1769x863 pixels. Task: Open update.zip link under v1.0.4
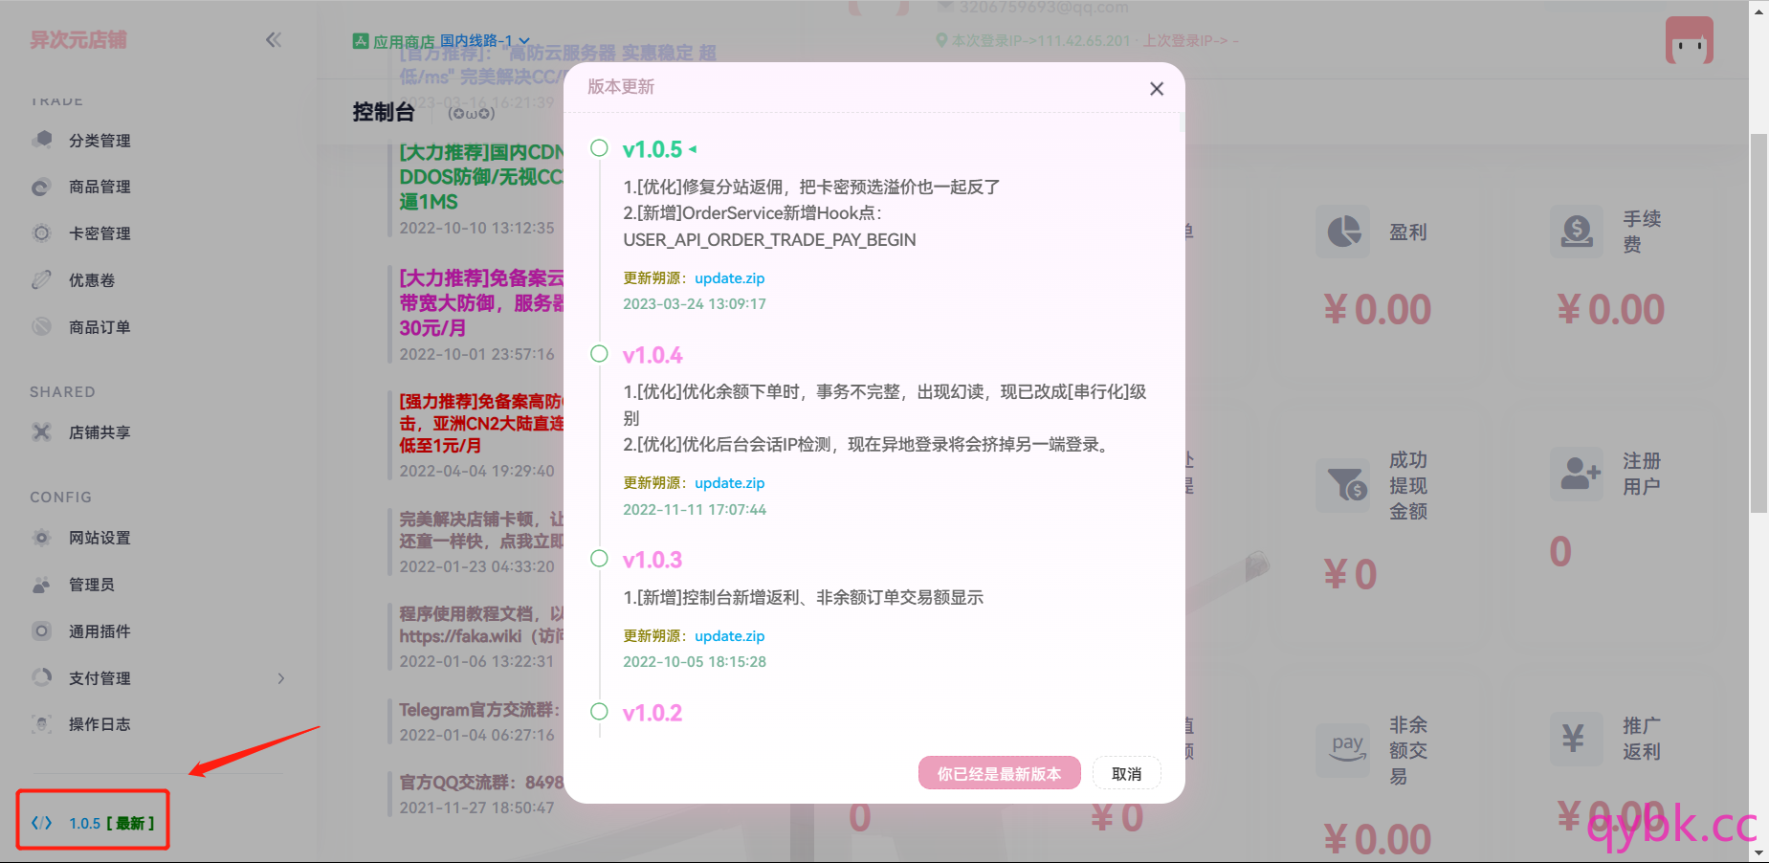pyautogui.click(x=729, y=483)
